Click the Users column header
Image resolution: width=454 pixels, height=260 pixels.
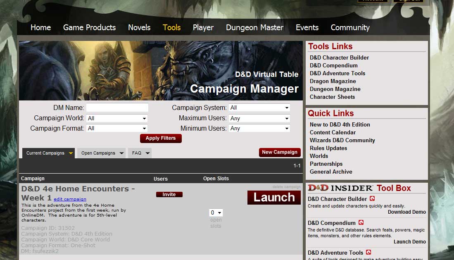[x=161, y=179]
